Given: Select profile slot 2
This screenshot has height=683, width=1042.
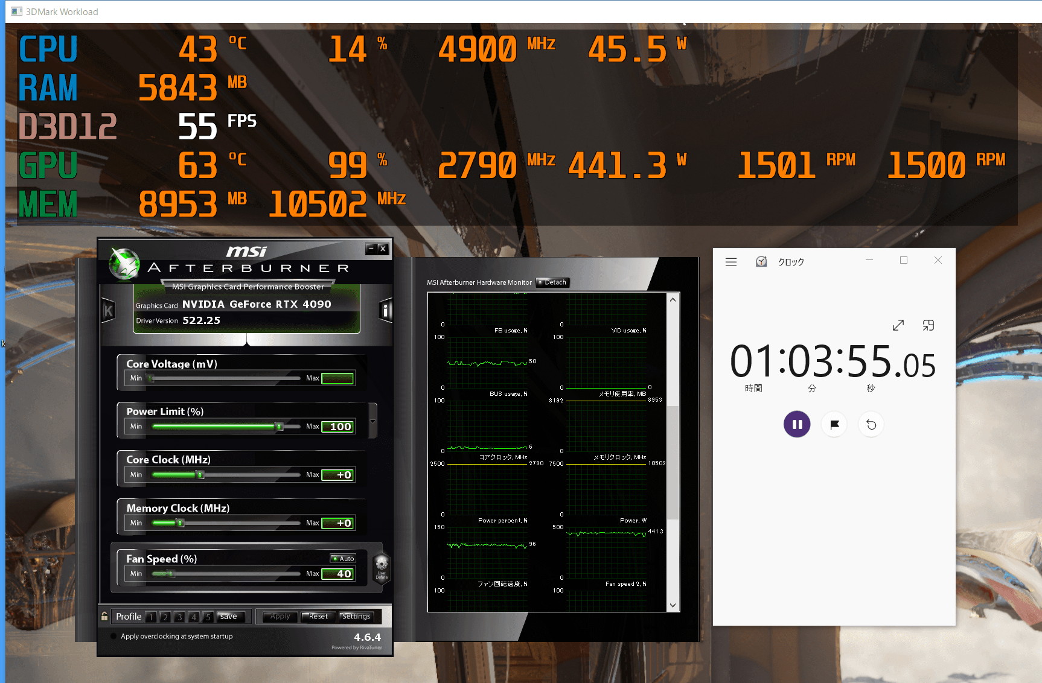Looking at the screenshot, I should click(165, 617).
